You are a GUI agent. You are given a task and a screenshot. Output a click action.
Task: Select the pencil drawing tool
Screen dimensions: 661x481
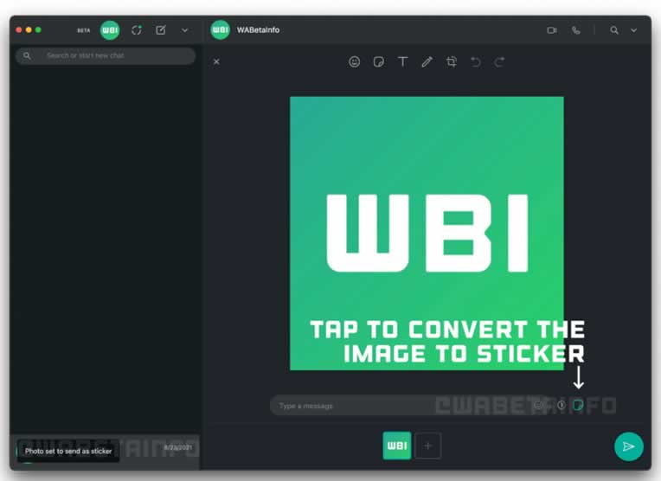point(427,62)
